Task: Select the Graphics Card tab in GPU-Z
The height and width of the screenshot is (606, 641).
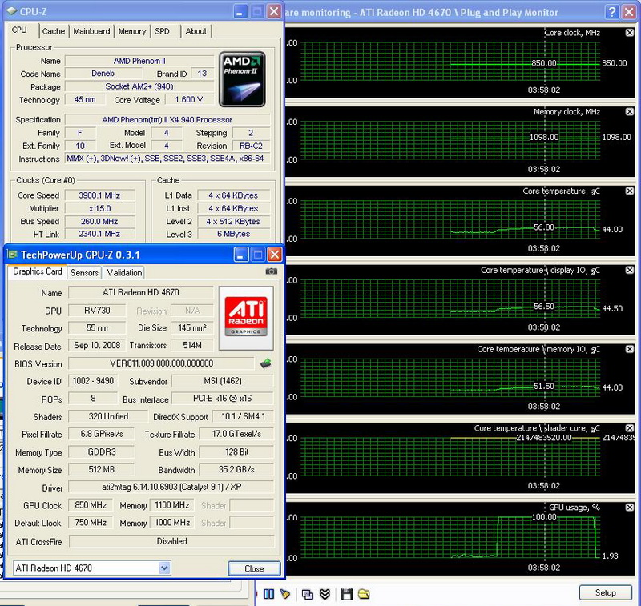Action: tap(37, 271)
